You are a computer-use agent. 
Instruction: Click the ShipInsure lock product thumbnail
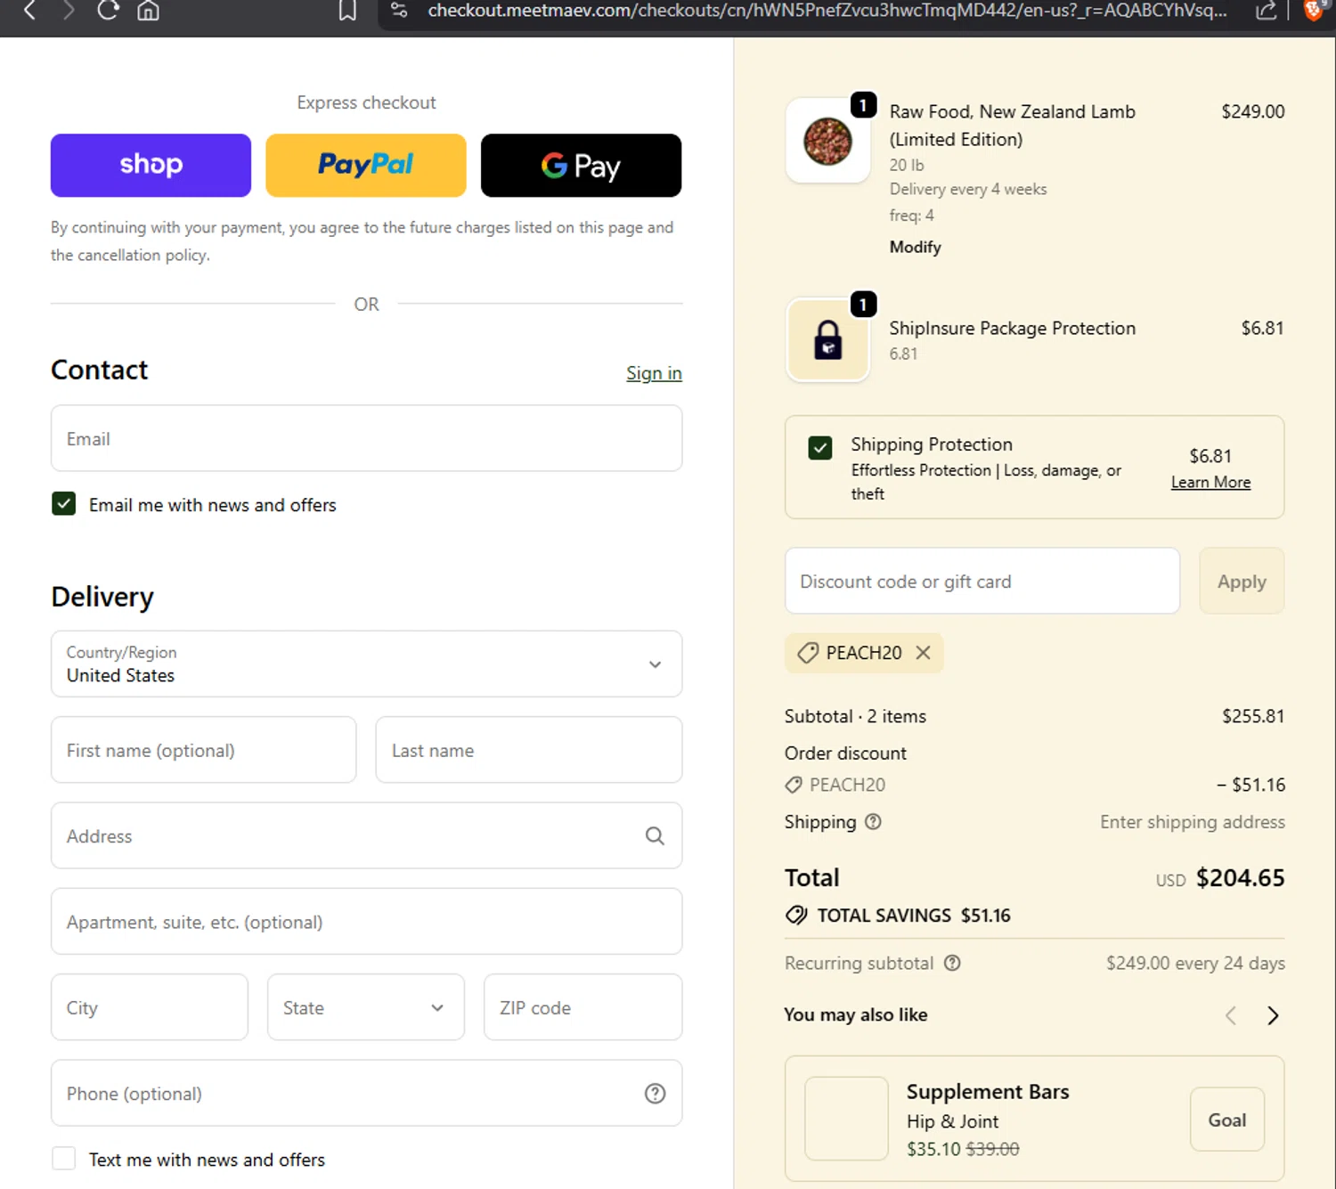click(828, 340)
